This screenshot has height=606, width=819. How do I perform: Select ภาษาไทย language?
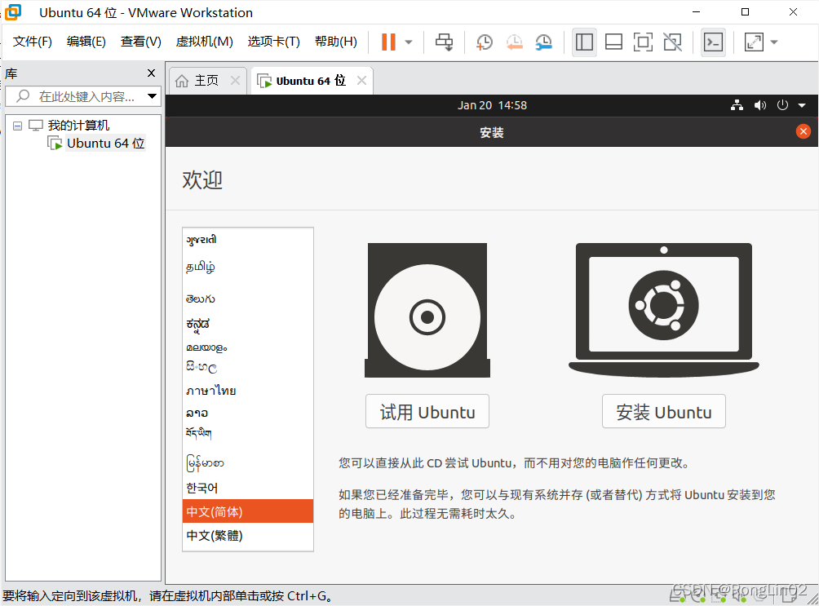[248, 390]
